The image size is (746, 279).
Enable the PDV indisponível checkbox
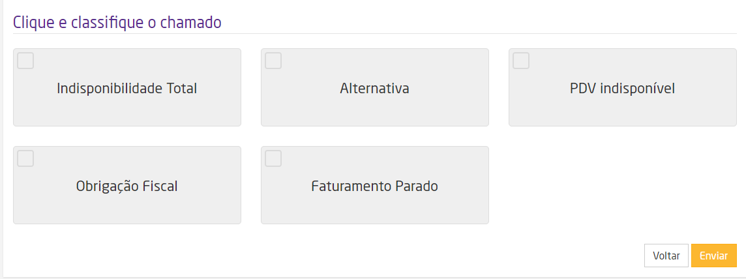click(521, 61)
